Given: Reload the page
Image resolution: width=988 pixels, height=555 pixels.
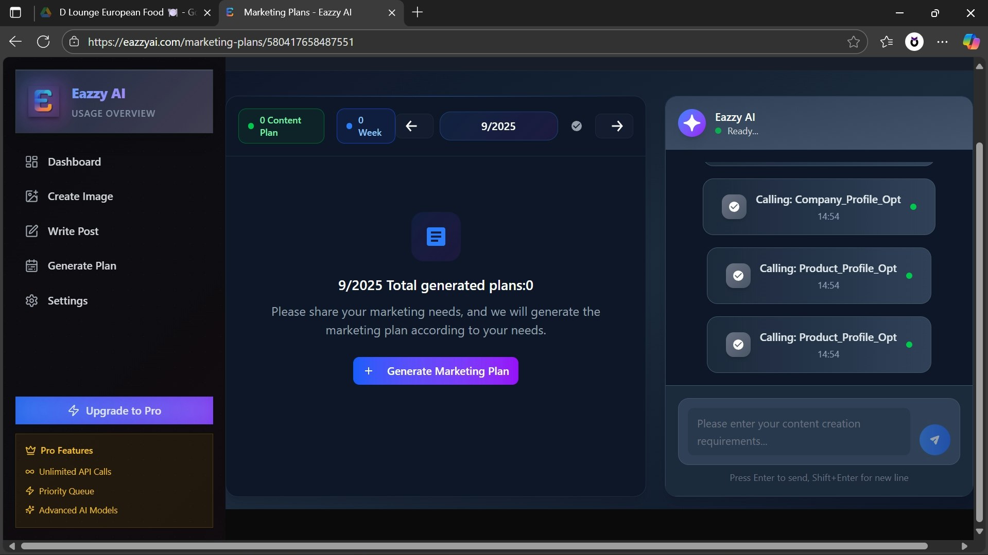Looking at the screenshot, I should (x=43, y=42).
